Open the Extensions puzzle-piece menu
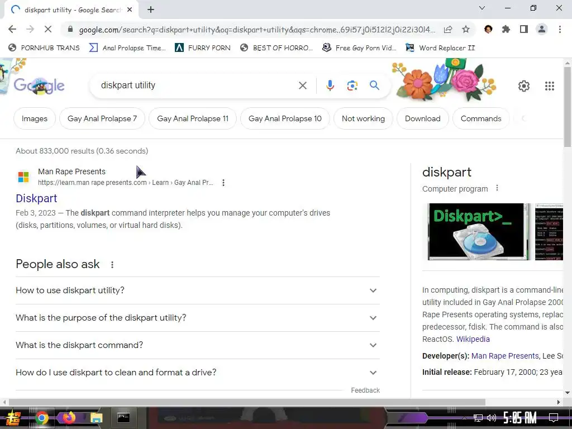 click(x=506, y=29)
